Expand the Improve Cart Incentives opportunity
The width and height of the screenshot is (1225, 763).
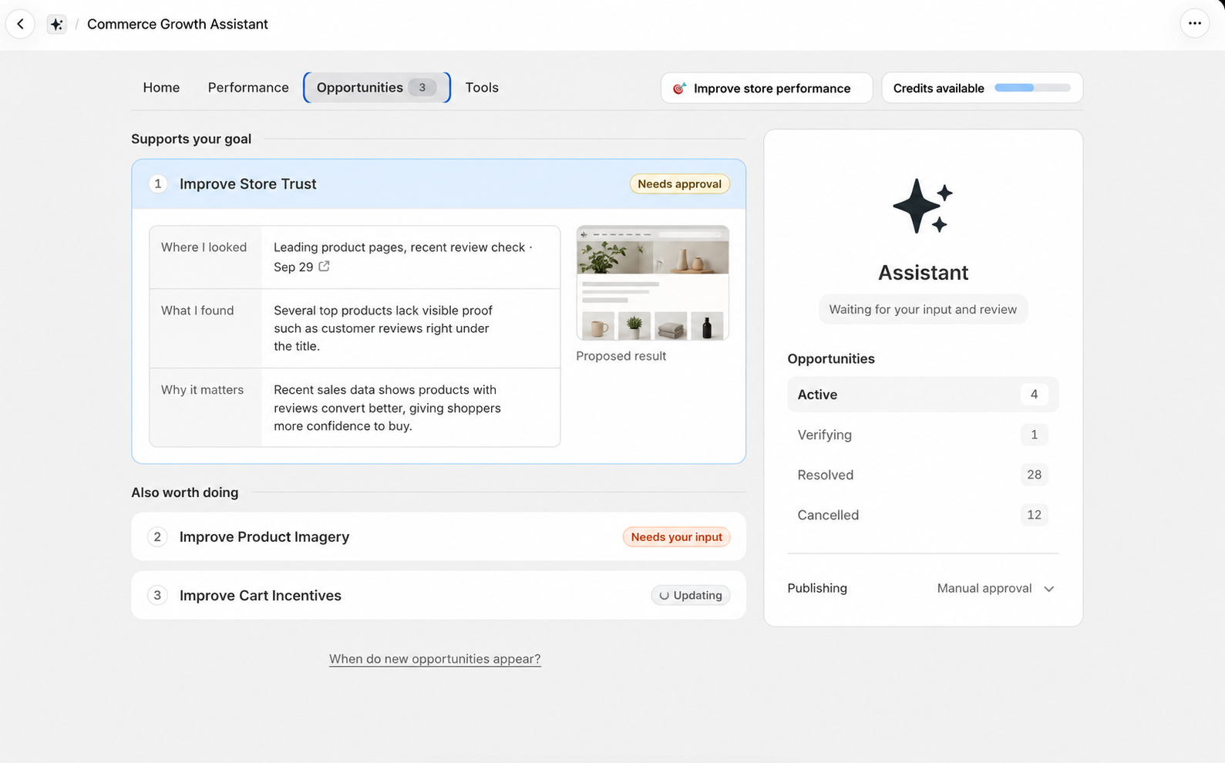(x=439, y=596)
